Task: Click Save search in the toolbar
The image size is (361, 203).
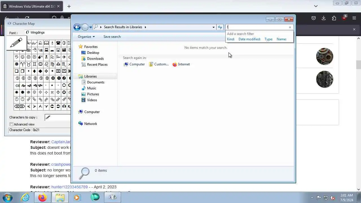Action: coord(112,37)
